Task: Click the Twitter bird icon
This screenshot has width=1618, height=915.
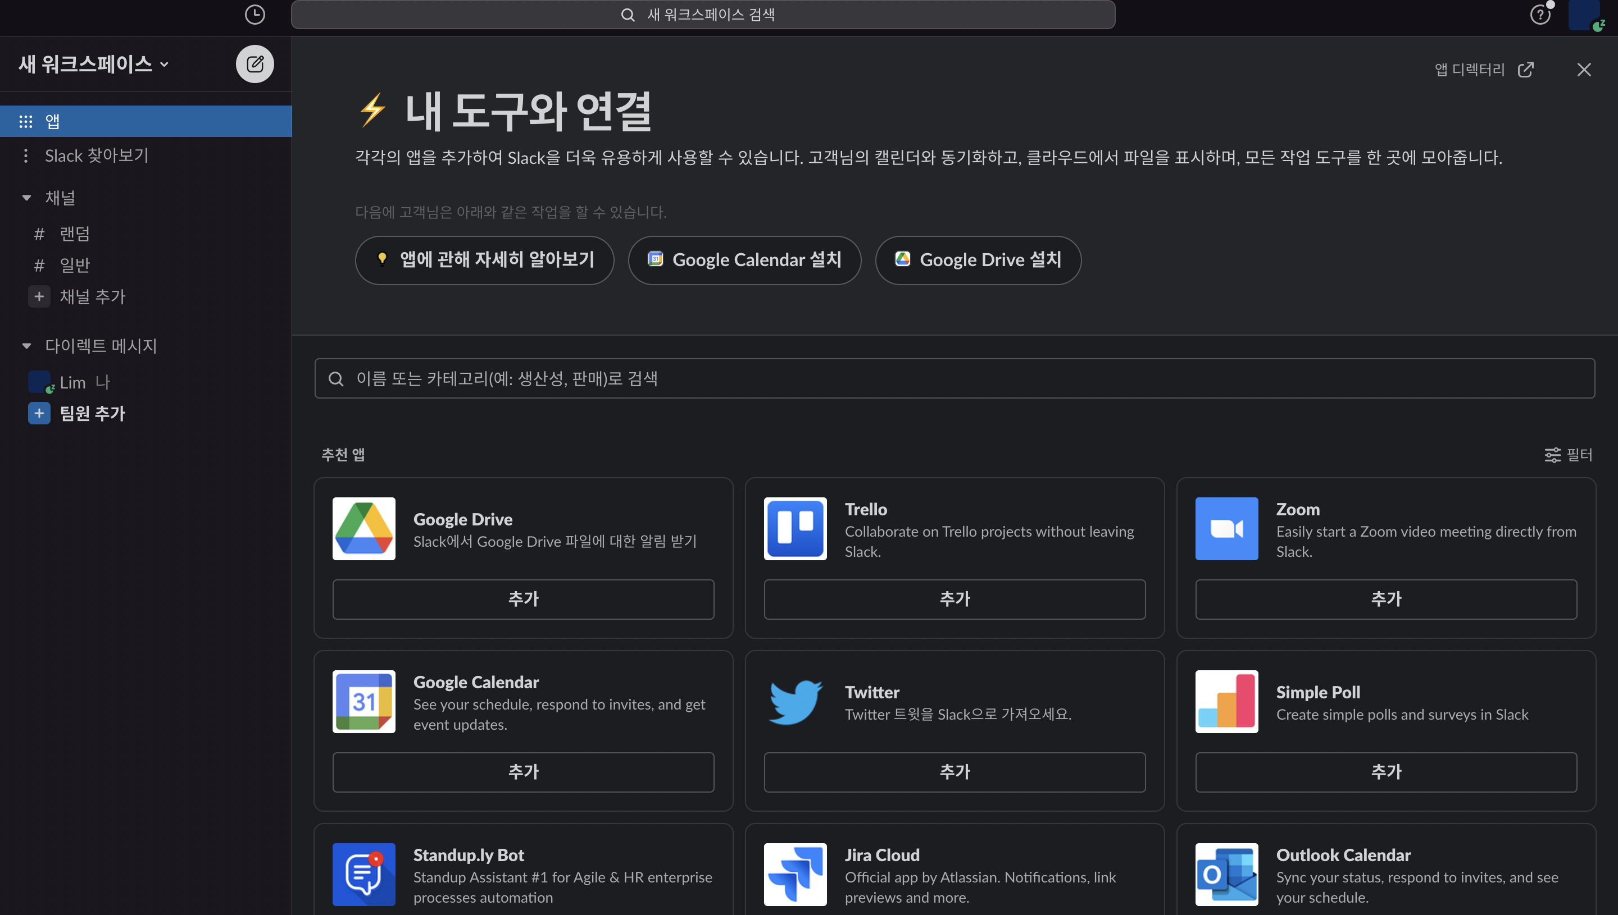Action: point(795,701)
